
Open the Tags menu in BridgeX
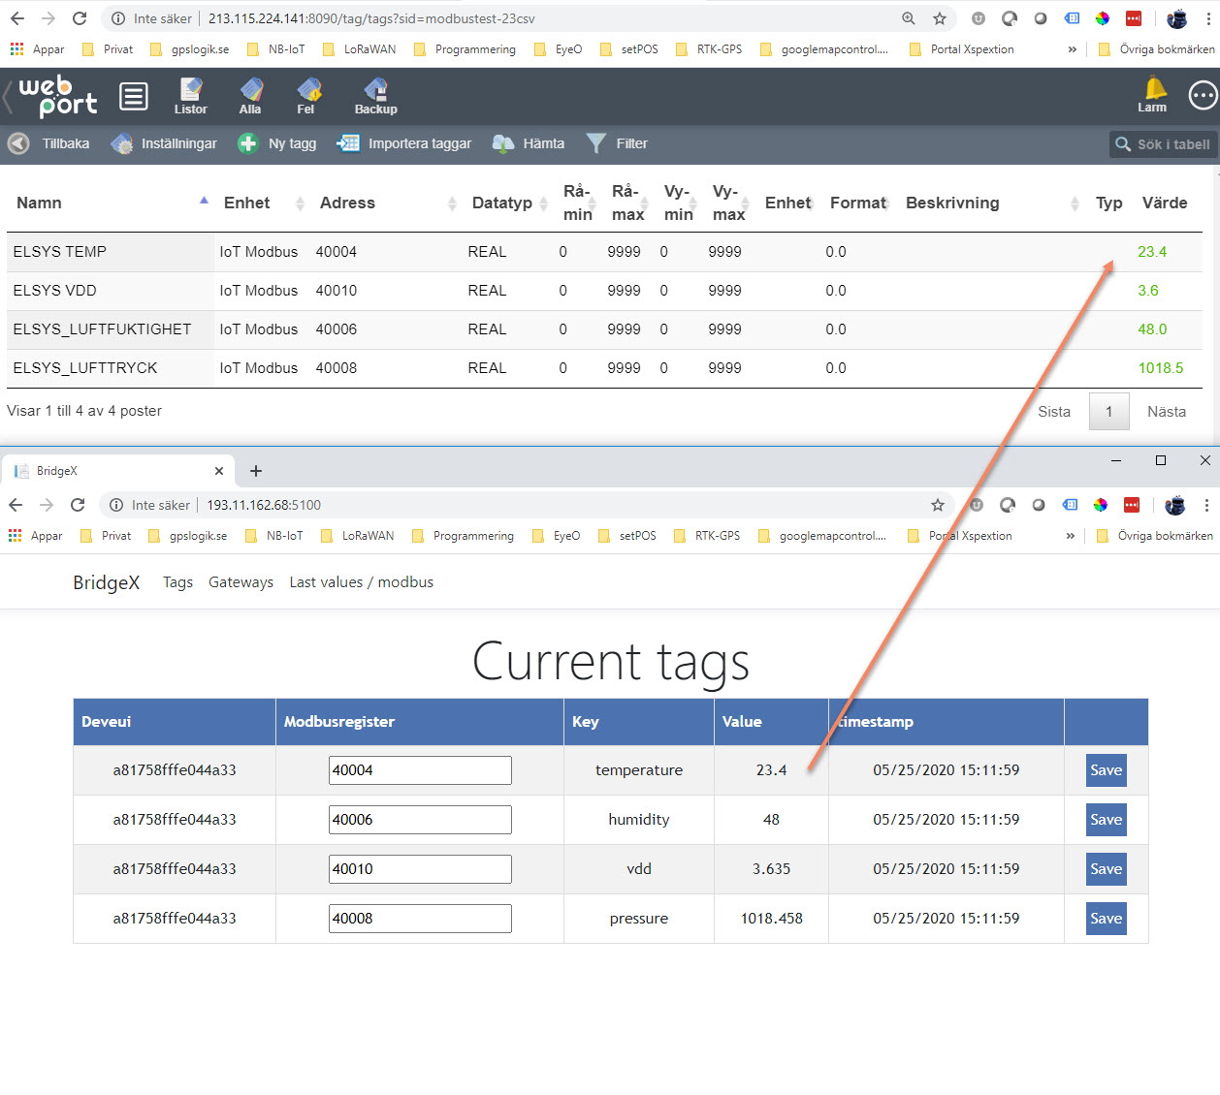(177, 582)
